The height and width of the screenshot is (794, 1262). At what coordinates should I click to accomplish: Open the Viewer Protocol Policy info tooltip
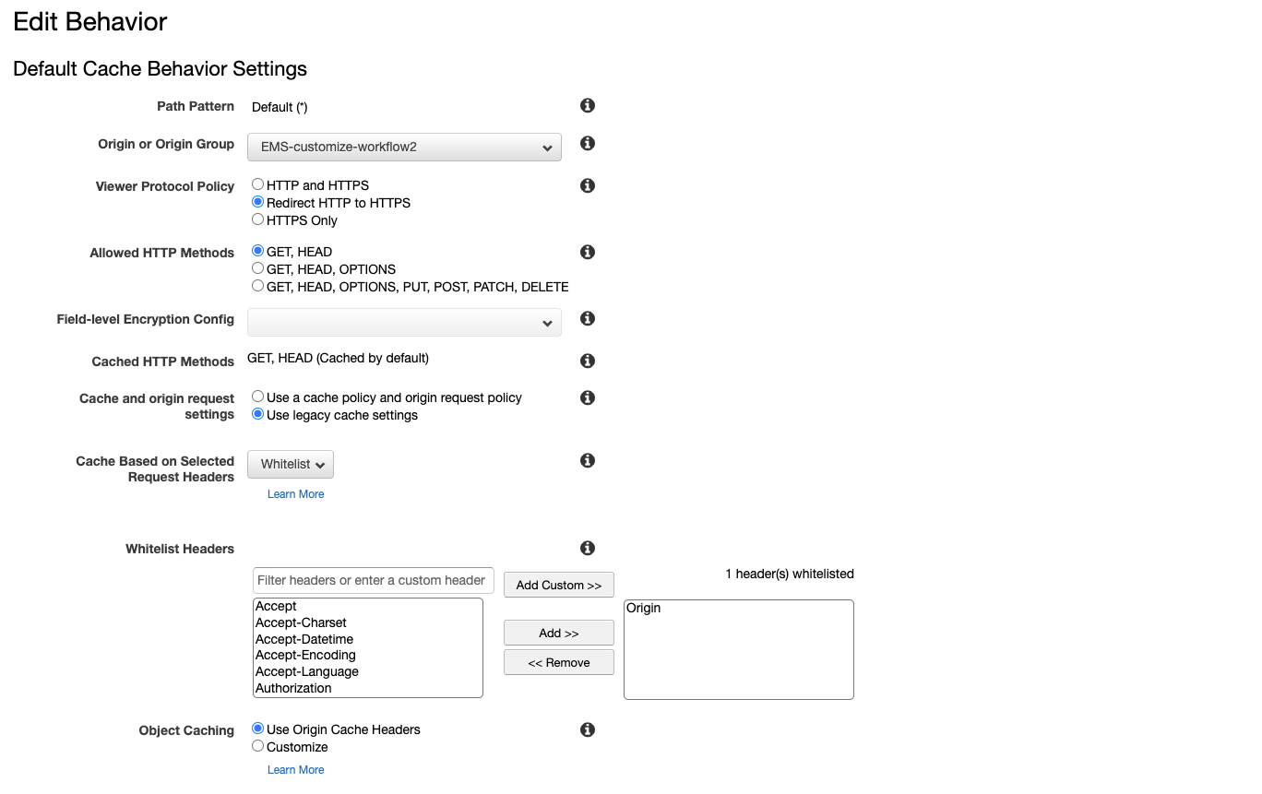point(587,184)
